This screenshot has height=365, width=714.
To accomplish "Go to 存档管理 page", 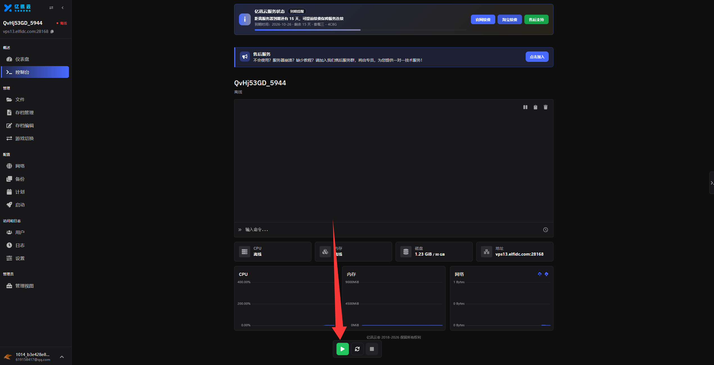I will [x=35, y=112].
